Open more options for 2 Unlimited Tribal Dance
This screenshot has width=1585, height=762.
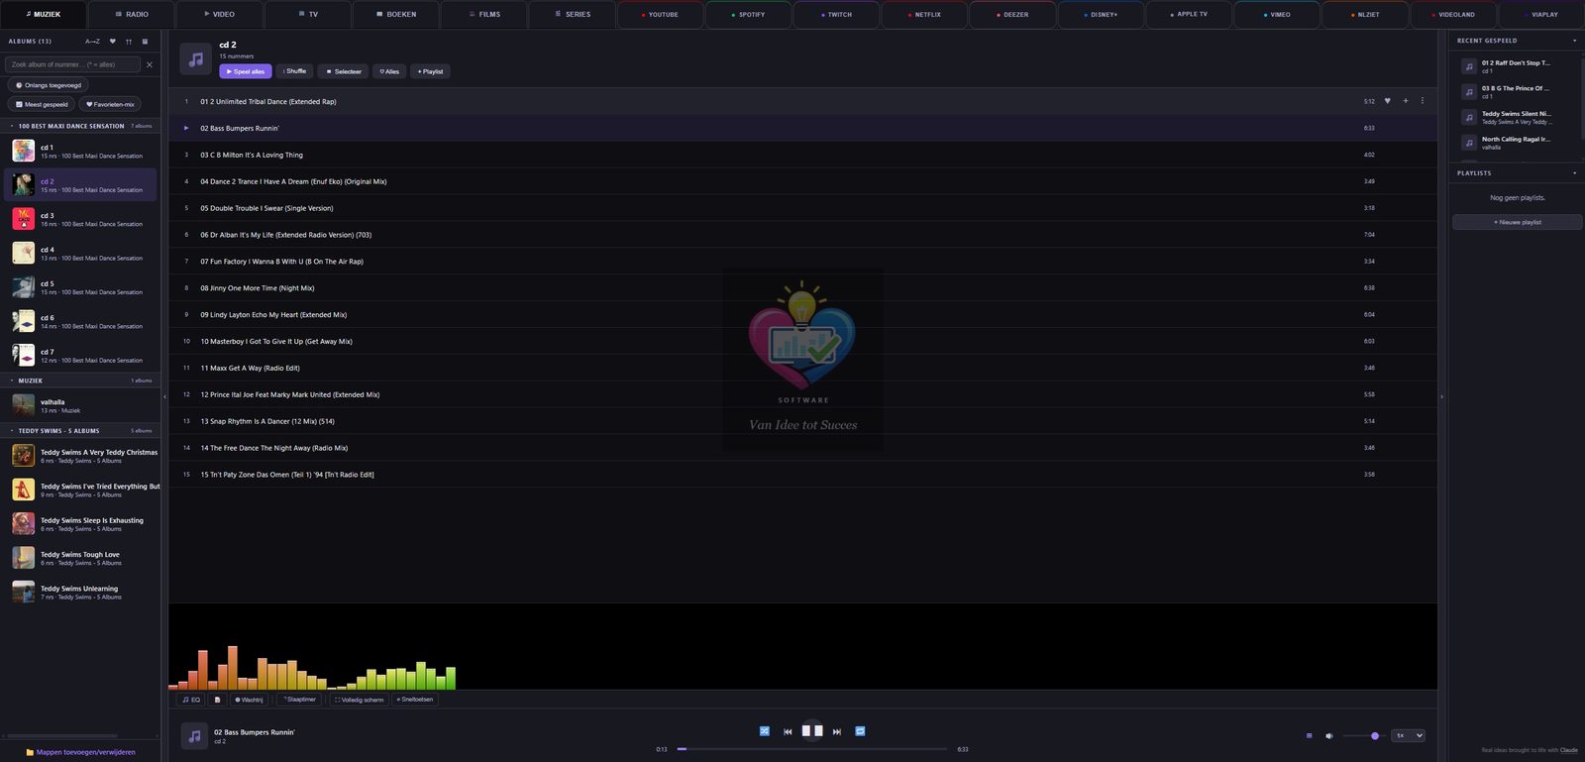1423,101
